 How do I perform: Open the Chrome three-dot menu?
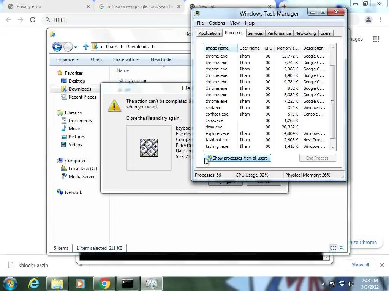pos(381,20)
